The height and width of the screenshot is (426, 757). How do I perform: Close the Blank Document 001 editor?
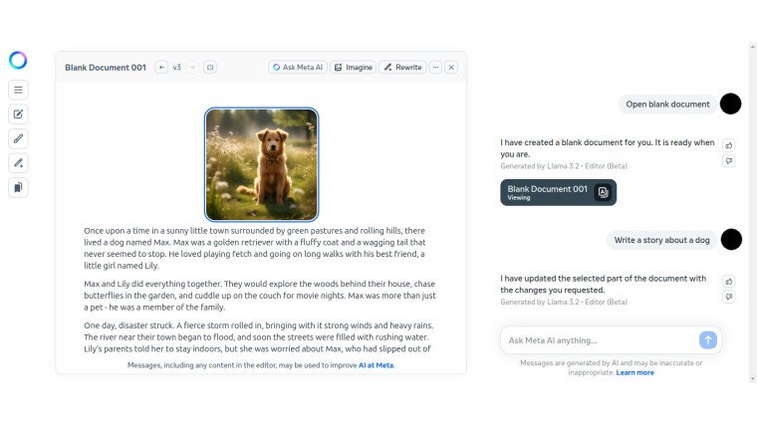coord(451,68)
